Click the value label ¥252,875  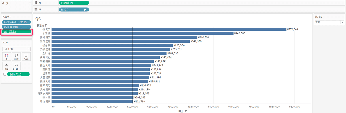(x=160, y=61)
